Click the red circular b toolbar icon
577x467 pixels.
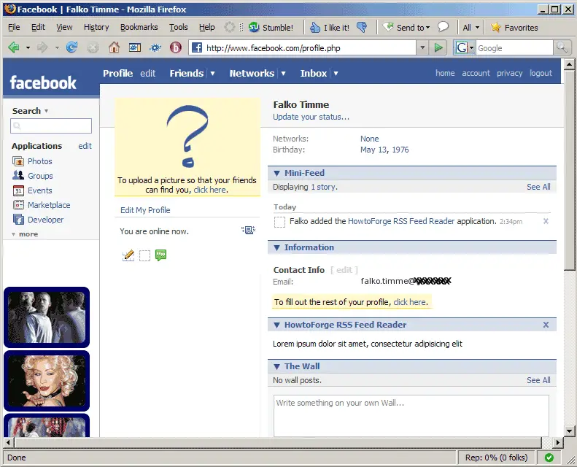(x=176, y=47)
